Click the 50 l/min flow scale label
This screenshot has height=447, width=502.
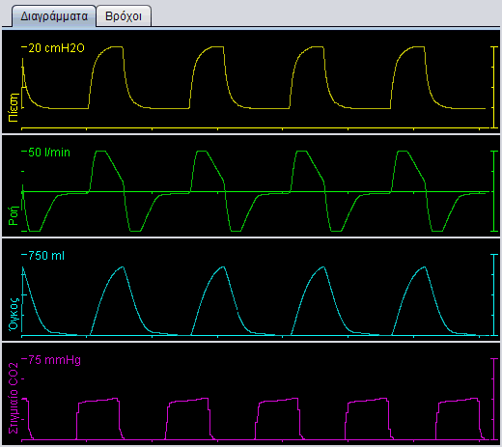pyautogui.click(x=49, y=153)
